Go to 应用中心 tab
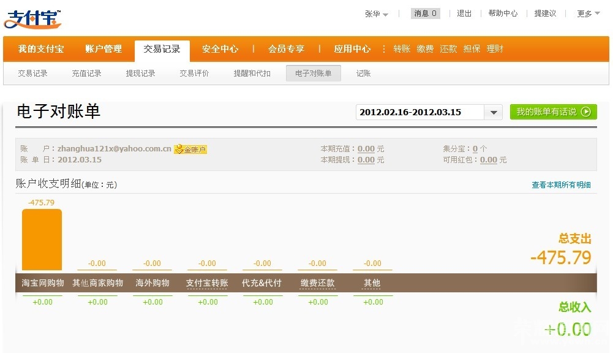The image size is (613, 353). (352, 49)
